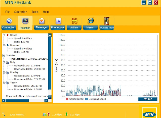
Task: Select Download 'Data: 2.05 MB' row
Action: [22, 52]
